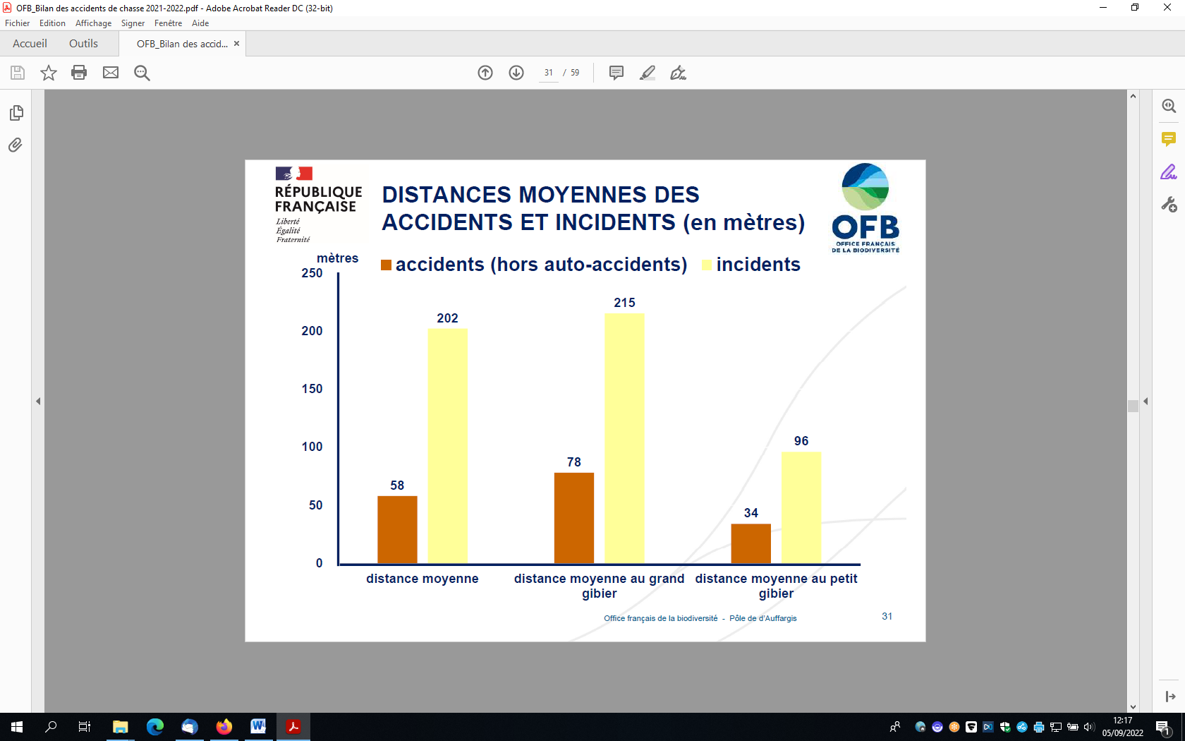Open the find text magnifier tool
Image resolution: width=1185 pixels, height=741 pixels.
142,73
